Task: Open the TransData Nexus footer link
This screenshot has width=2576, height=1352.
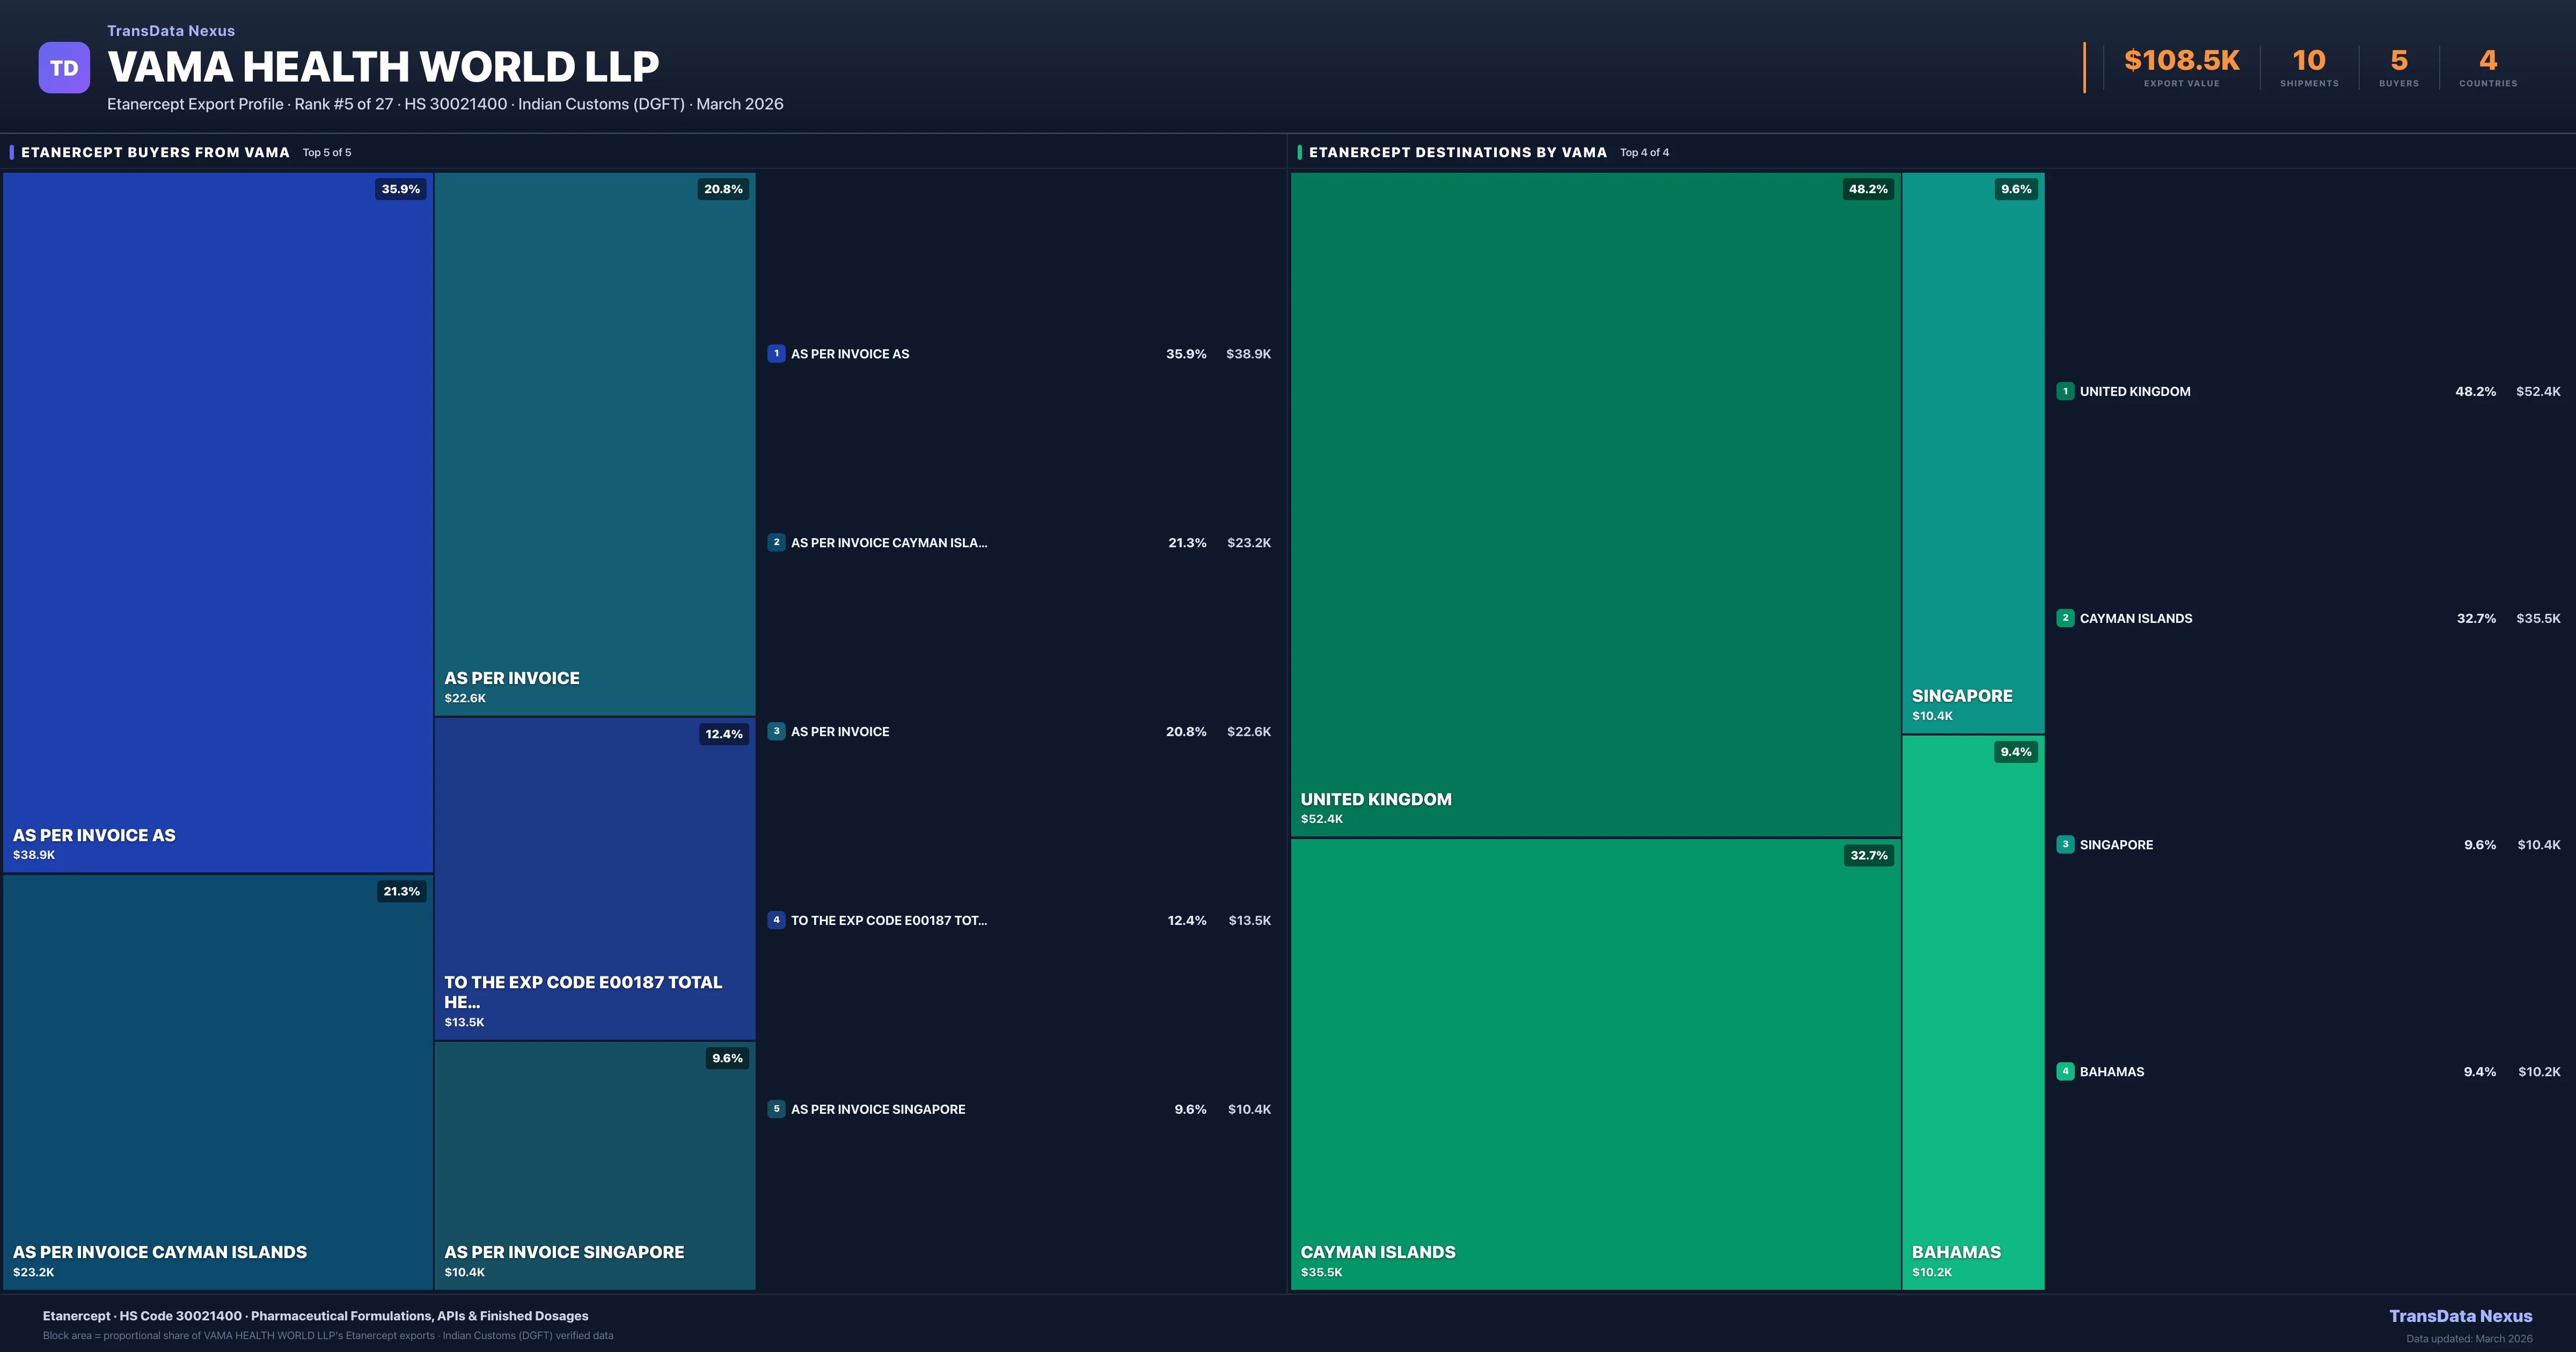Action: tap(2460, 1316)
